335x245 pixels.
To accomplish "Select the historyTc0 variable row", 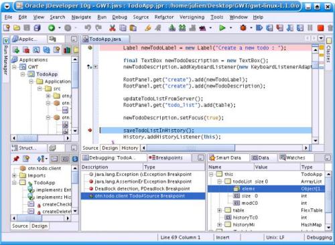I will [266, 218].
